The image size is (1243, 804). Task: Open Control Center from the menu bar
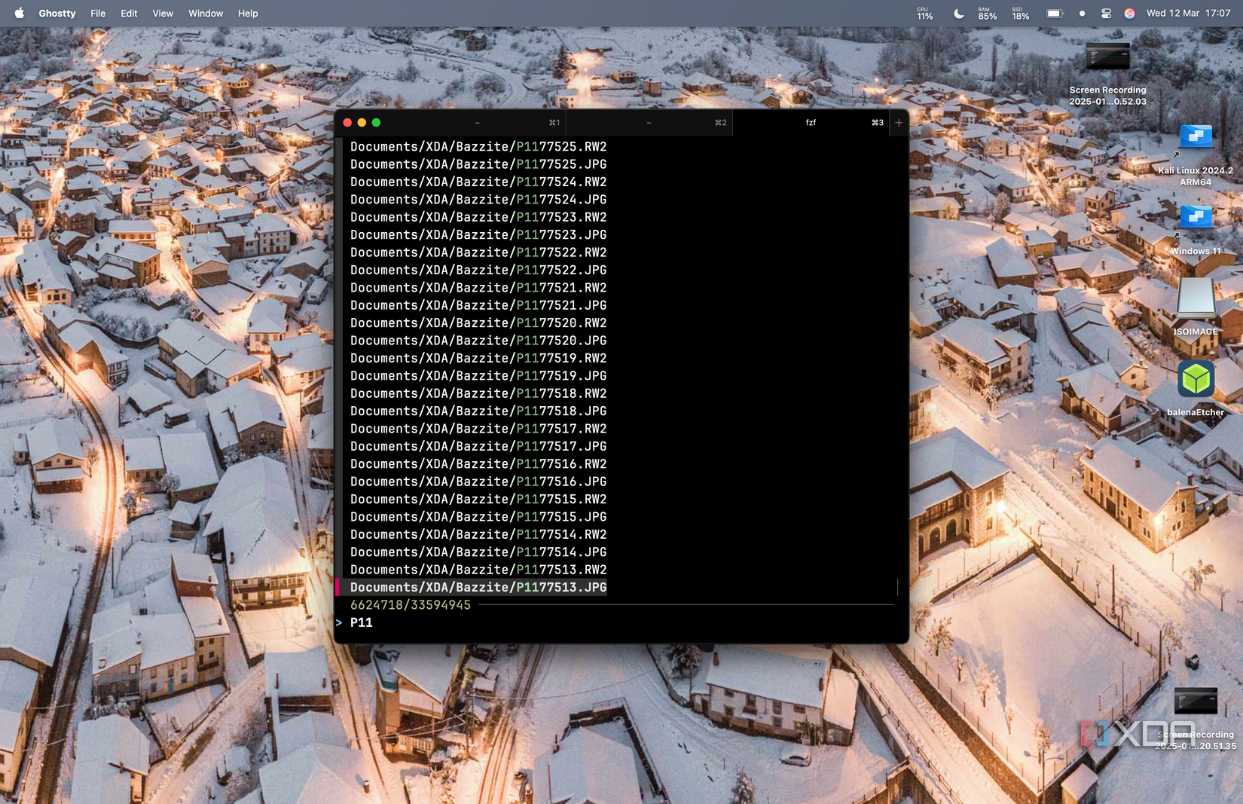[1106, 14]
